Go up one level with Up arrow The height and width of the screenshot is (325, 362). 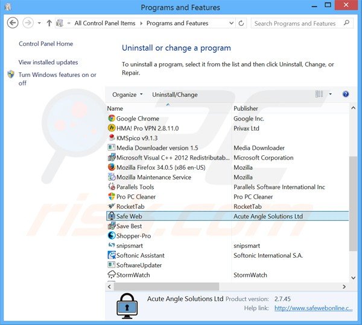[49, 23]
